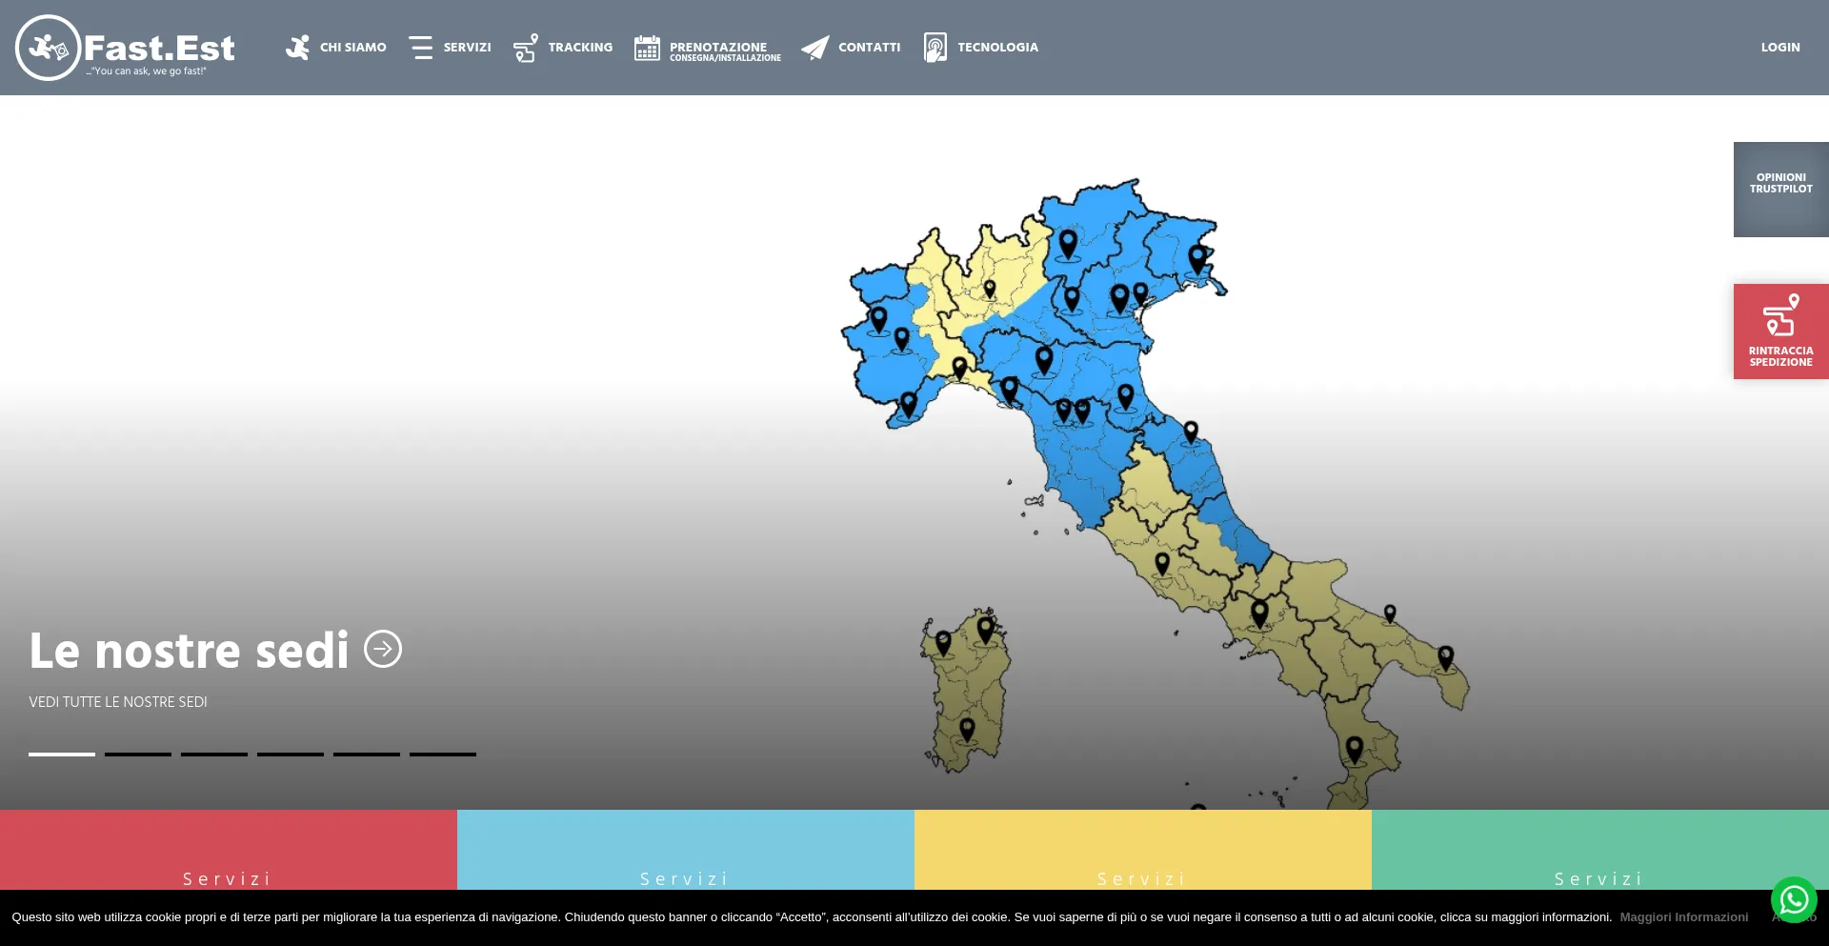Click the hamburger lines Servizi icon

click(x=420, y=48)
